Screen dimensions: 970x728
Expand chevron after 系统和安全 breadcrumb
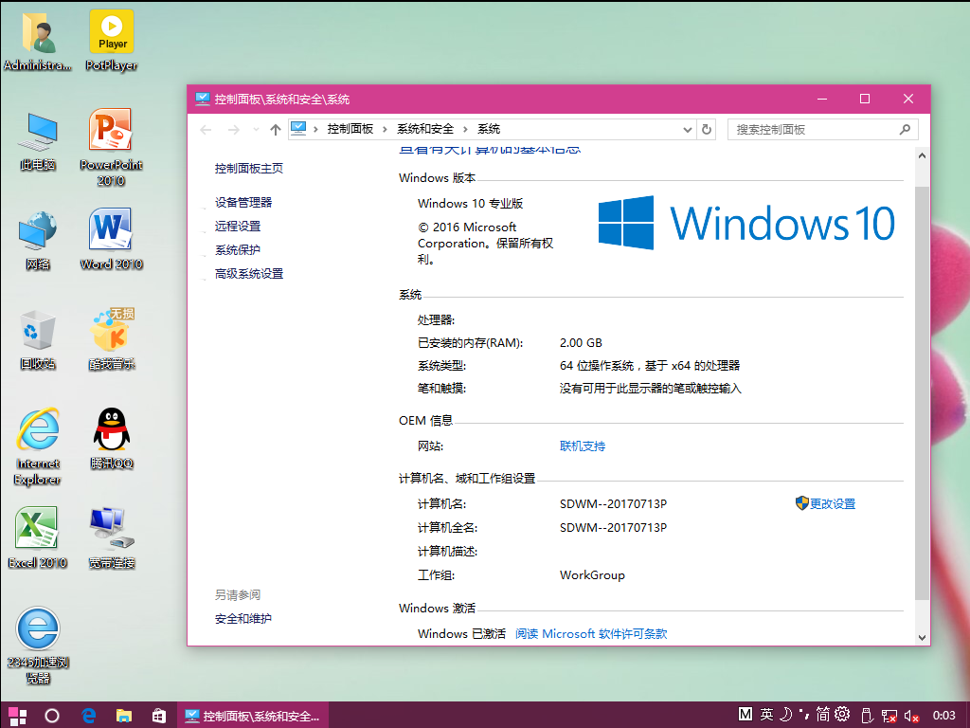[465, 129]
